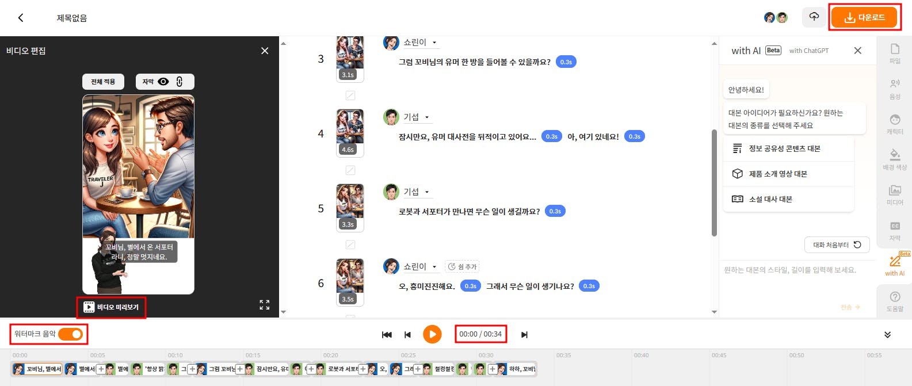The height and width of the screenshot is (386, 912).
Task: Select scene 4 thumbnail showing 4.6s
Action: (x=350, y=133)
